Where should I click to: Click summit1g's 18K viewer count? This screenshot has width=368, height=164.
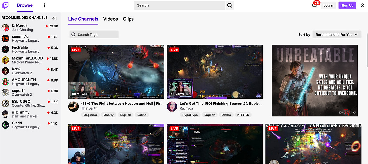point(54,37)
